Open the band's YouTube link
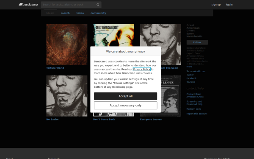The width and height of the screenshot is (254, 159). pyautogui.click(x=190, y=82)
